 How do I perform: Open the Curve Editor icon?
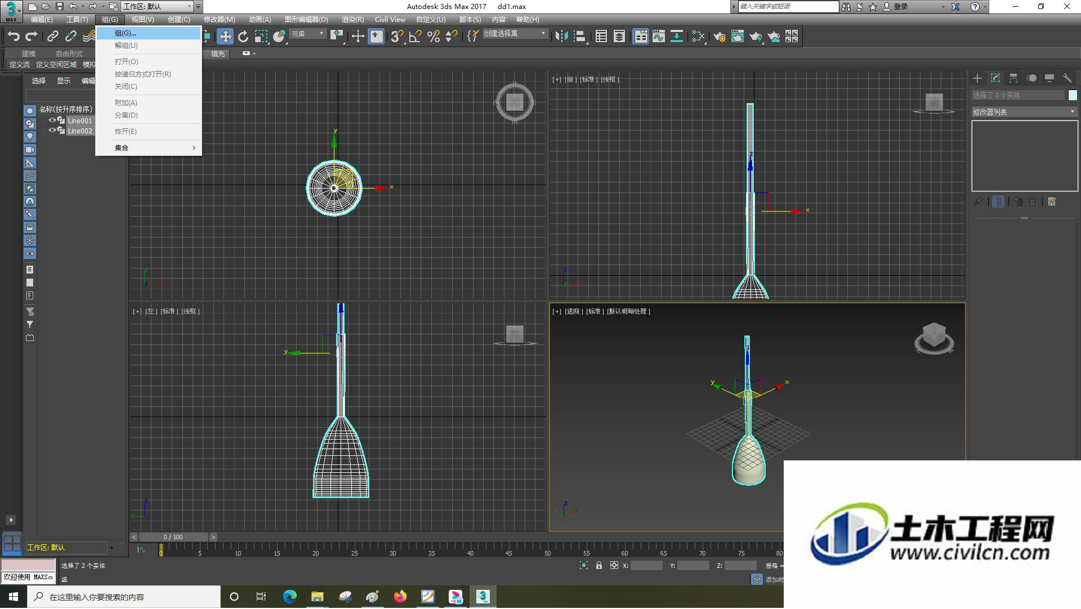pyautogui.click(x=659, y=37)
